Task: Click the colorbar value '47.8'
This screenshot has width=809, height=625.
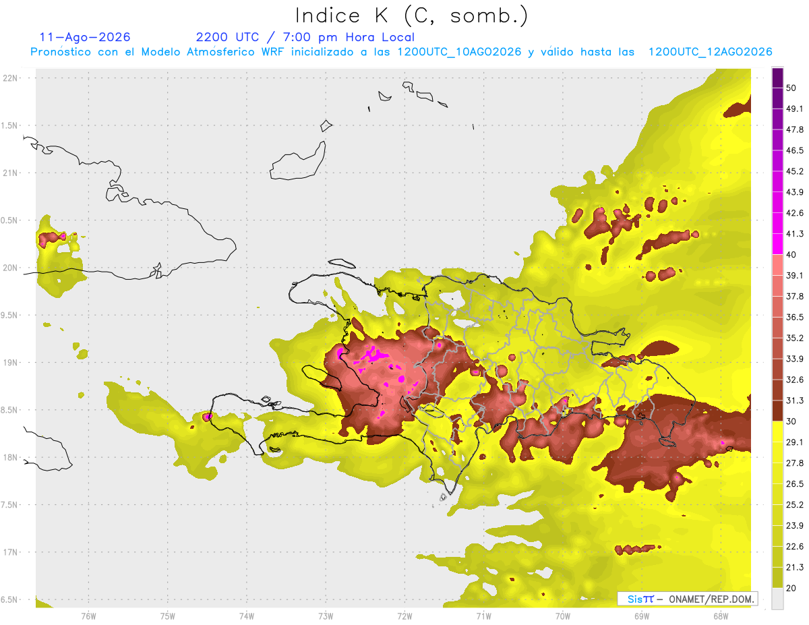Action: point(794,129)
